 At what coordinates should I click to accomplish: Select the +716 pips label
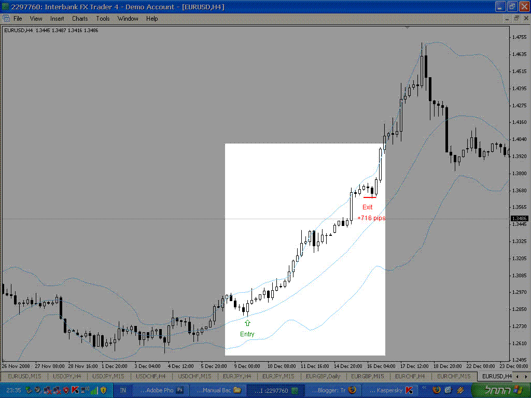[x=371, y=218]
